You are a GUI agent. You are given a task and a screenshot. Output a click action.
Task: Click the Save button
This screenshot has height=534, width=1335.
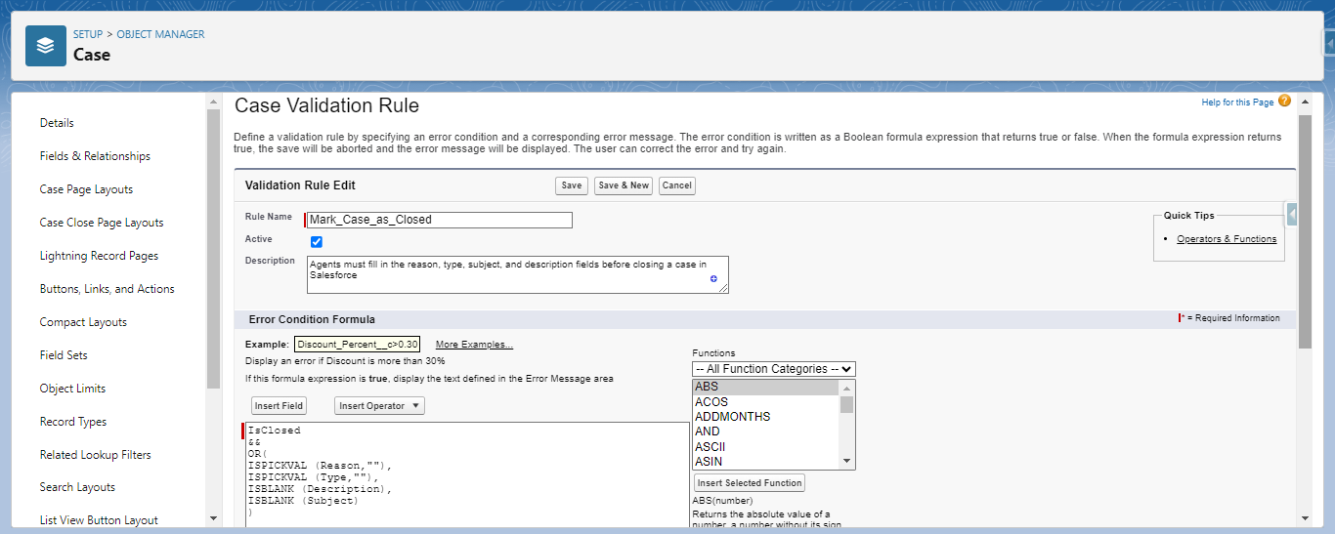click(572, 185)
